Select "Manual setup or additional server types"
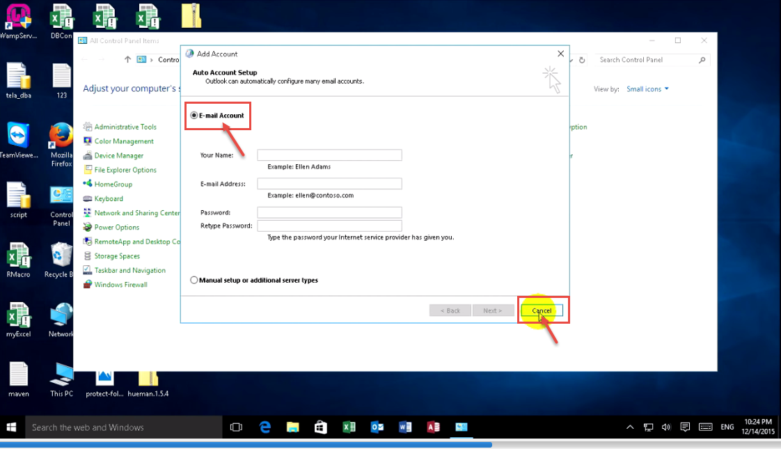 [x=194, y=280]
